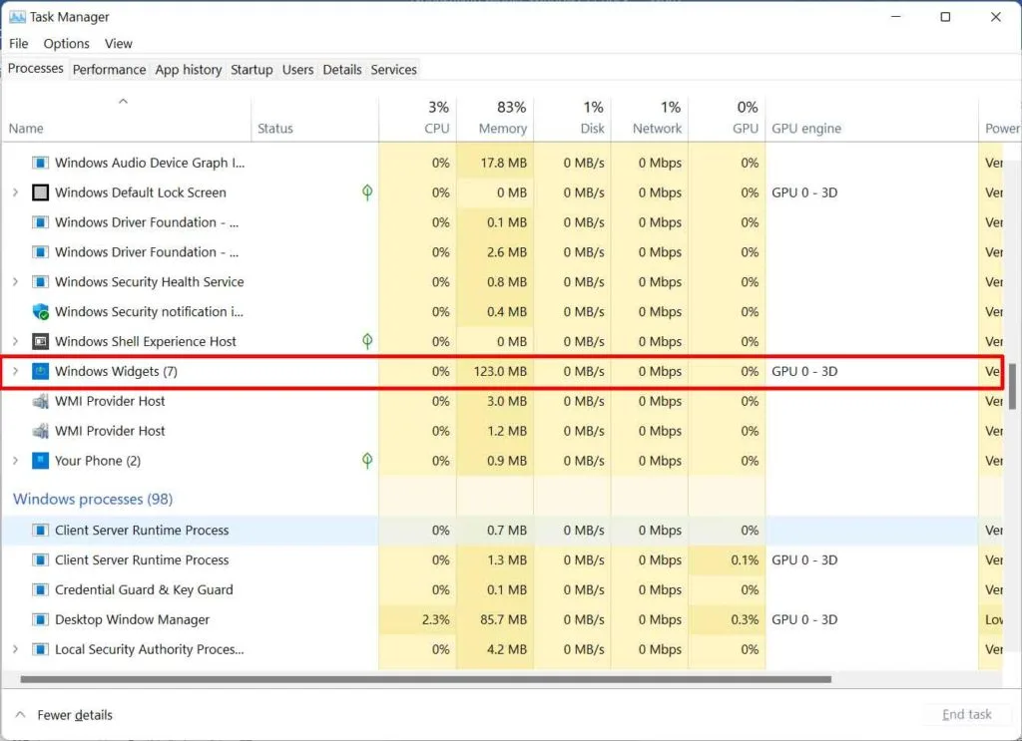Sort processes by Memory column
The image size is (1022, 741).
point(495,119)
